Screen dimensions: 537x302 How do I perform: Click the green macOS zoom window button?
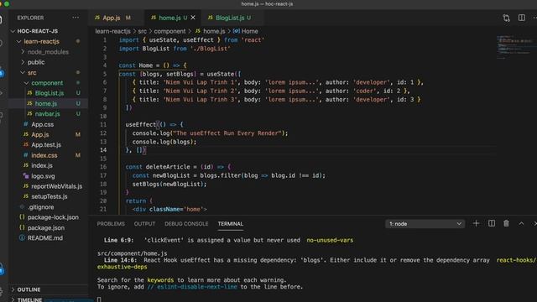(7, 3)
